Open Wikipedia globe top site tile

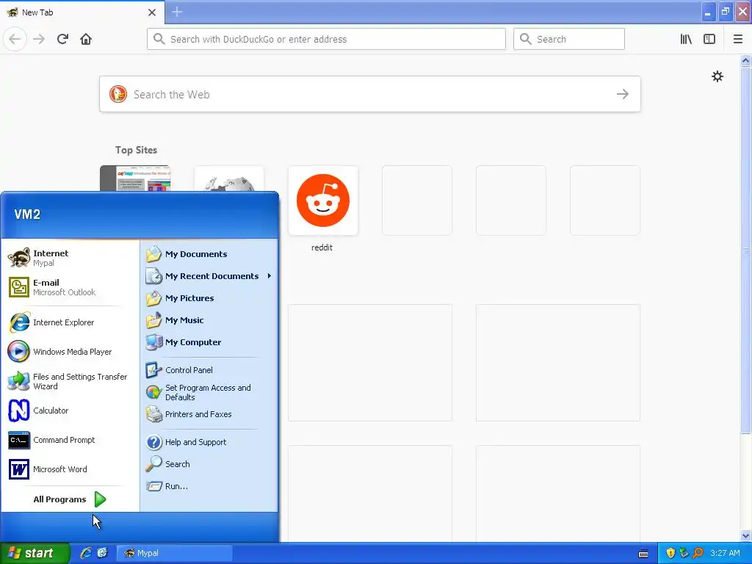229,178
